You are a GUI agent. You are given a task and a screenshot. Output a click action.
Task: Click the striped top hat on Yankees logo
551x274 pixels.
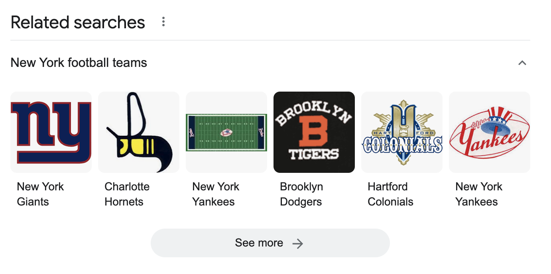[491, 115]
